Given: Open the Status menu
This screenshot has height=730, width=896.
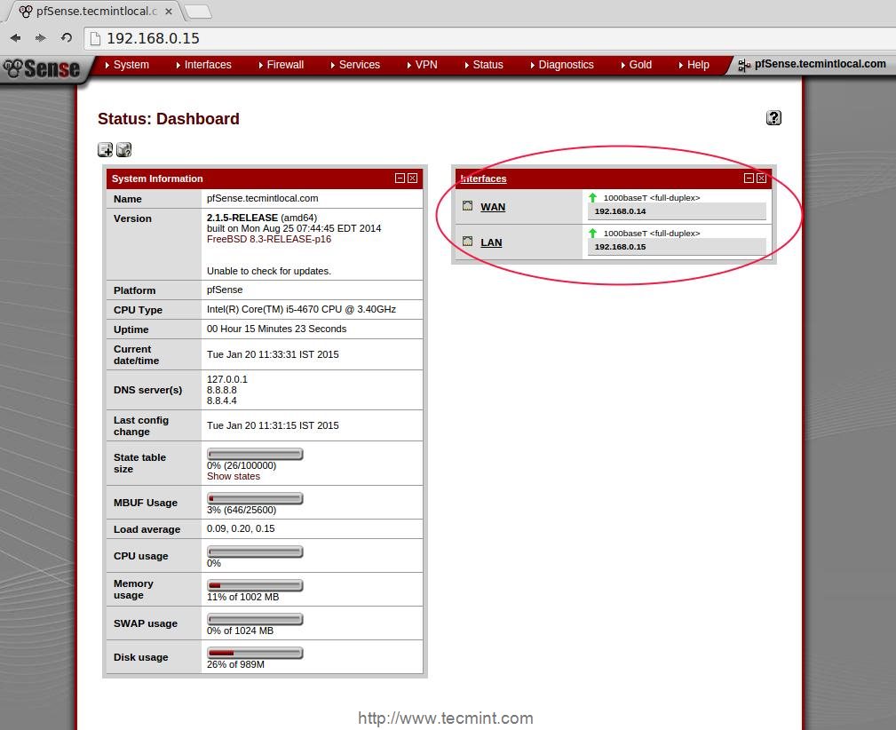Looking at the screenshot, I should tap(484, 65).
